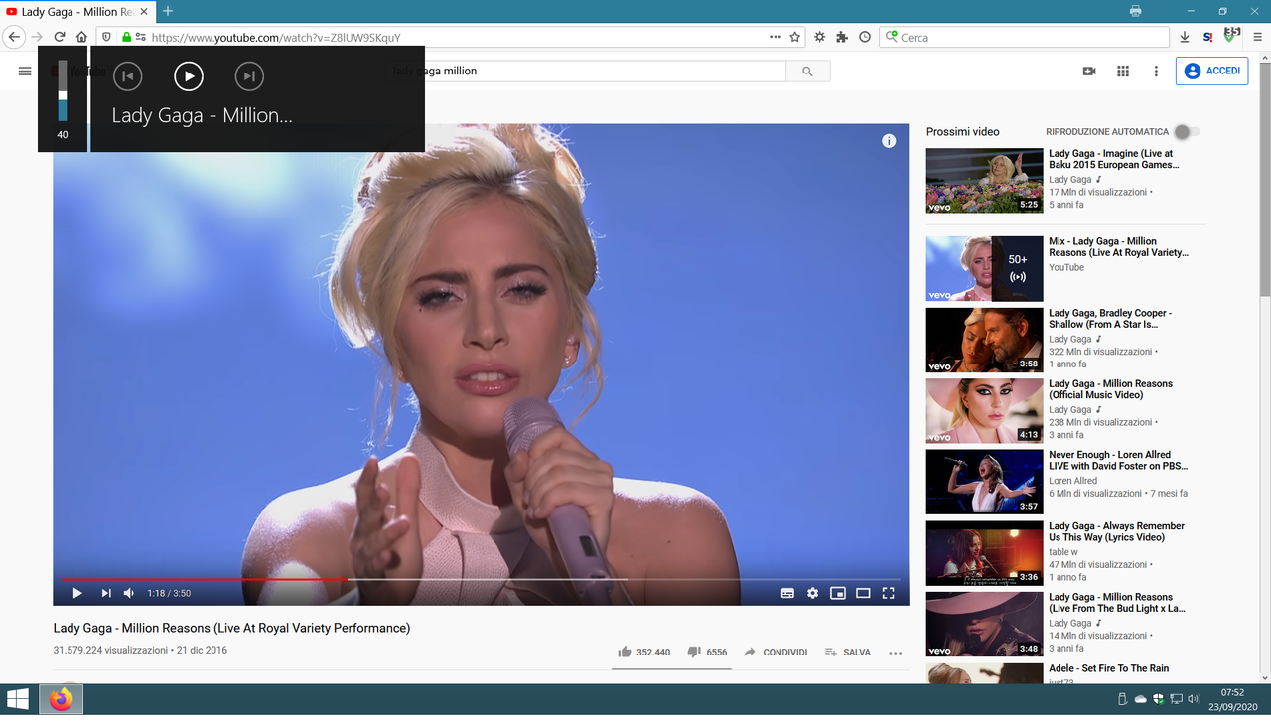
Task: Enter full screen mode
Action: pos(889,593)
